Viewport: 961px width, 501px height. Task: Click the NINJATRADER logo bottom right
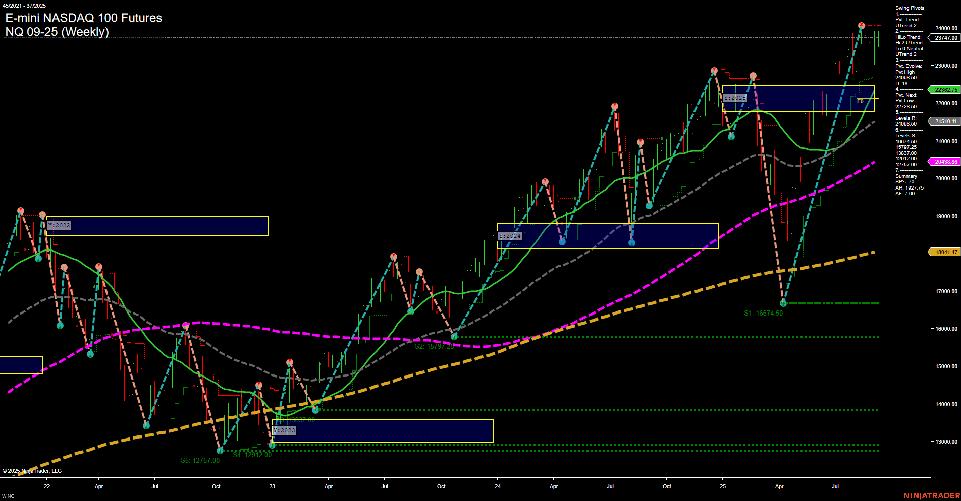click(x=931, y=495)
